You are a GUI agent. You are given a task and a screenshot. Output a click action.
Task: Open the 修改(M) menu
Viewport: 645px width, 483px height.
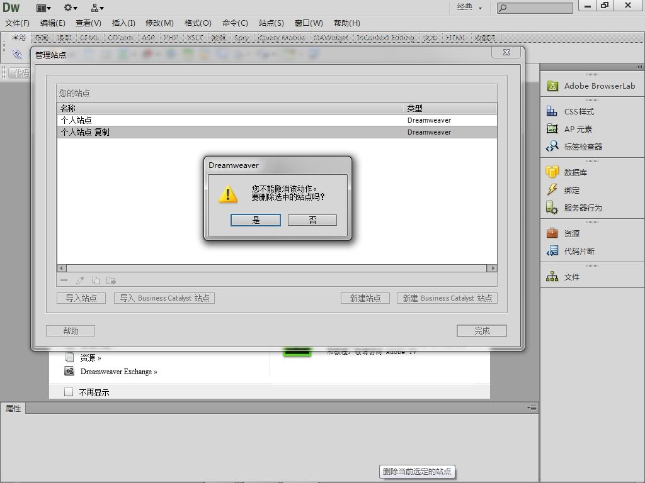coord(159,23)
